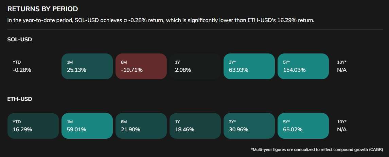Select the SOL-USD 1Y 2.08% cell
The width and height of the screenshot is (389, 157).
coord(195,66)
